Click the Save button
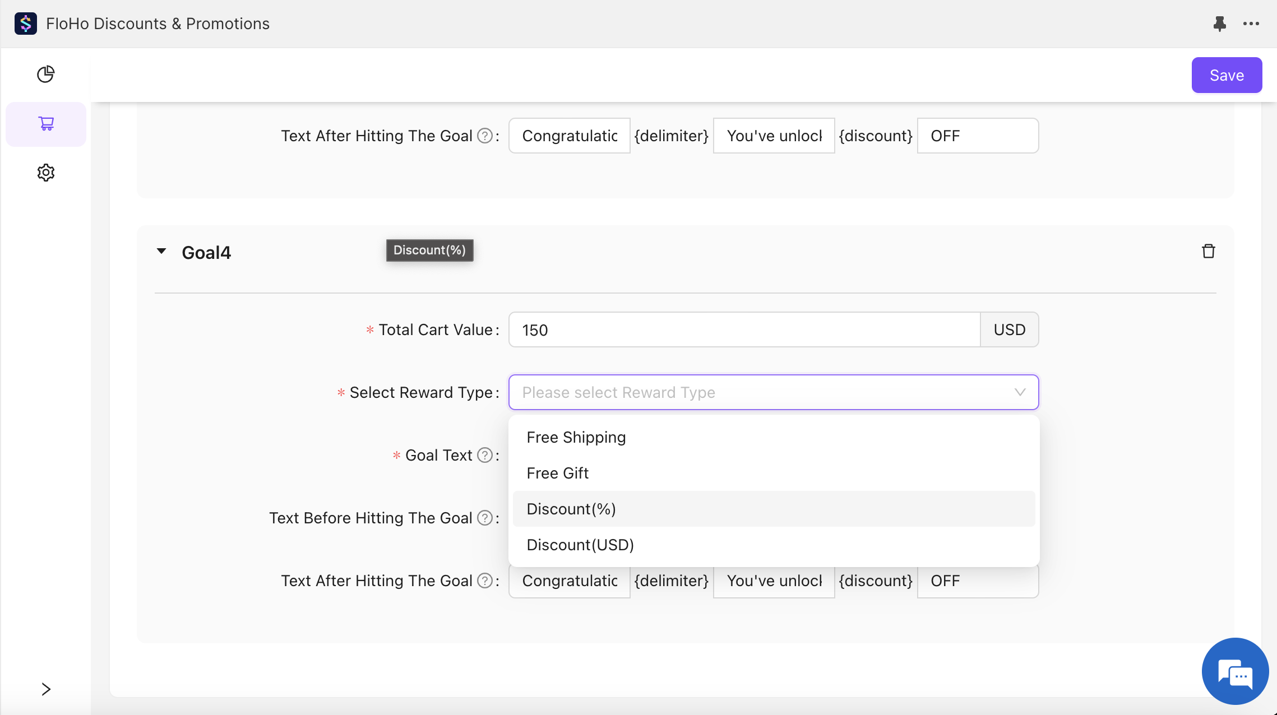 (x=1226, y=75)
